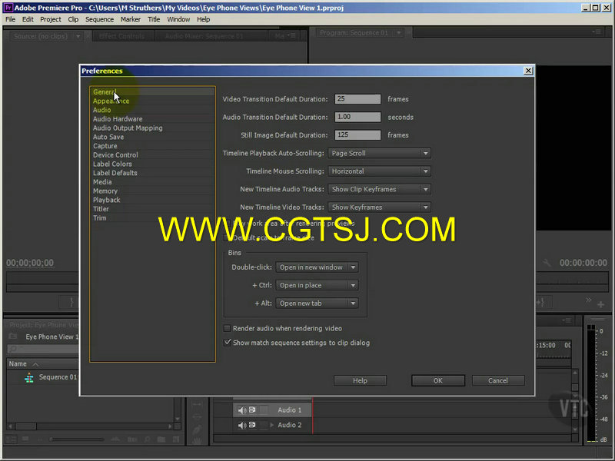Open the Marker menu
The width and height of the screenshot is (615, 461).
click(131, 19)
